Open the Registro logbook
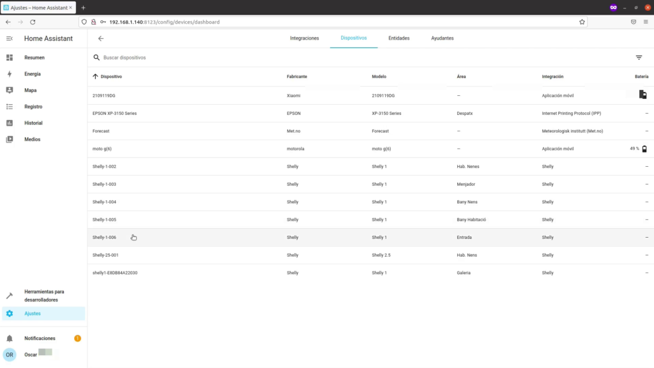 pyautogui.click(x=34, y=106)
